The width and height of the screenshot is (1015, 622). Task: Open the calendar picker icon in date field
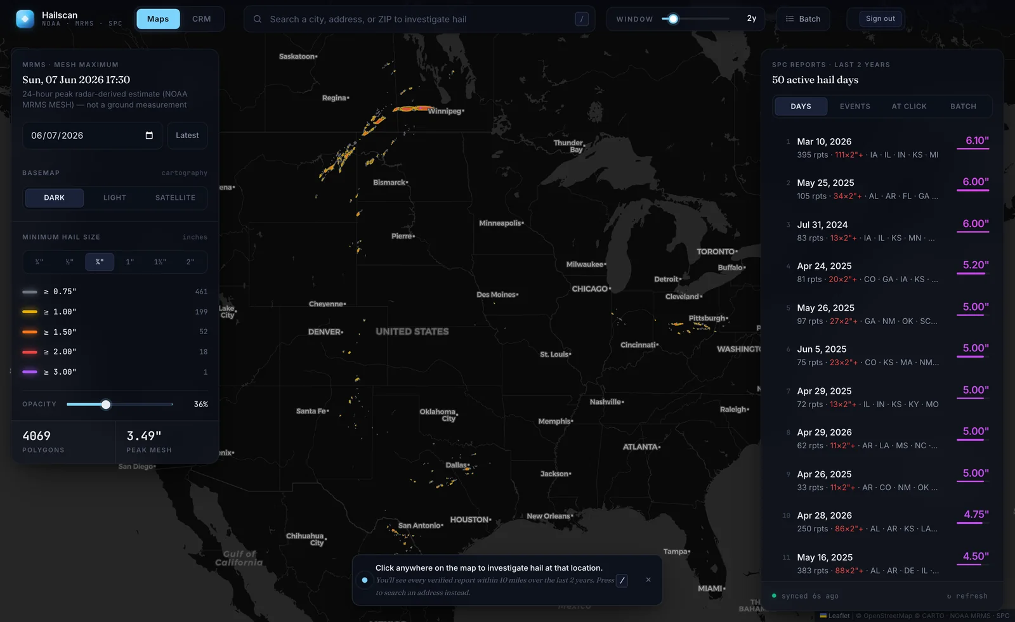[149, 136]
